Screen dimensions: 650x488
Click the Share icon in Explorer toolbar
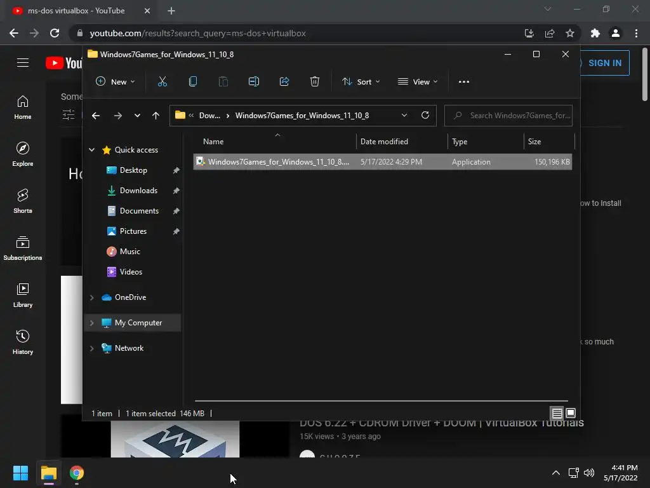coord(284,82)
